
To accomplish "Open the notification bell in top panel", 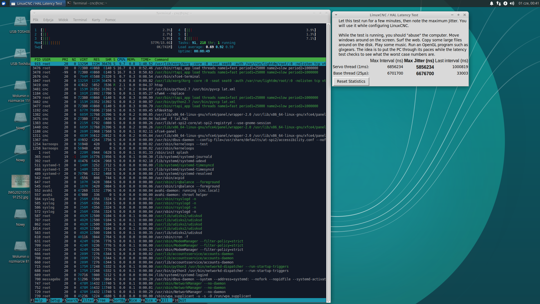I will pyautogui.click(x=492, y=3).
